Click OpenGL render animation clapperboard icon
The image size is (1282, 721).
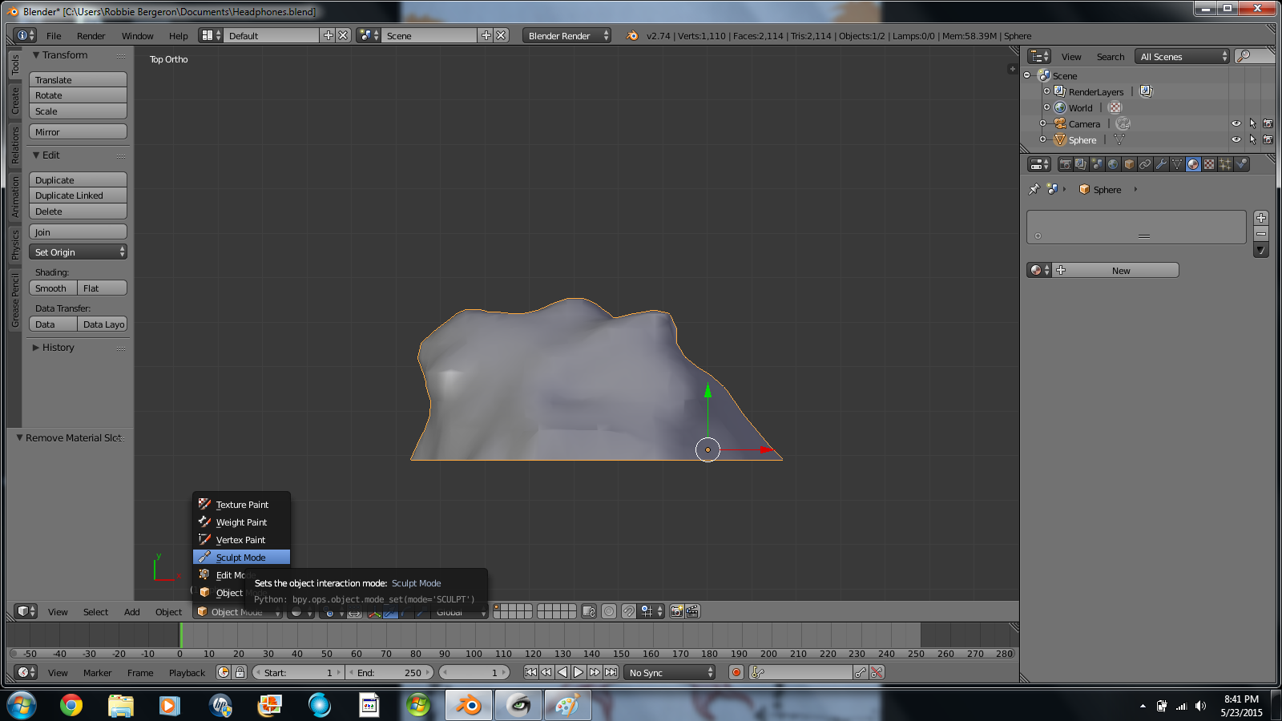(692, 611)
